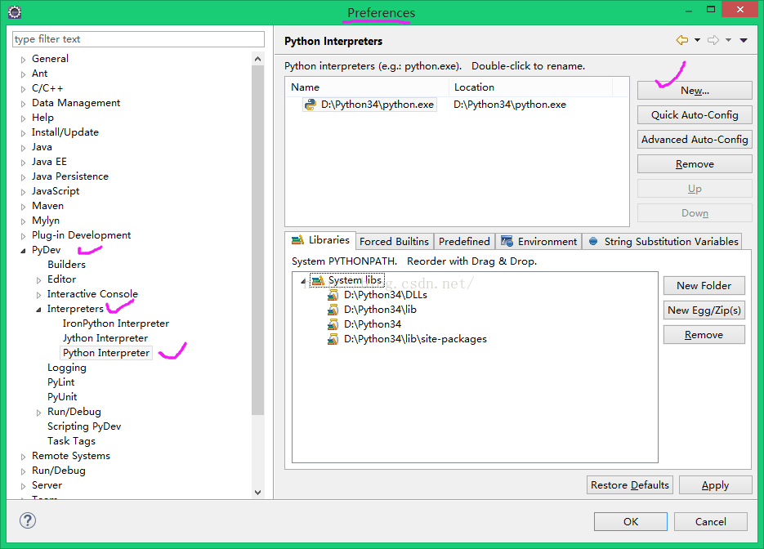The width and height of the screenshot is (764, 549).
Task: Switch to the Forced Builtins tab
Action: click(x=394, y=241)
